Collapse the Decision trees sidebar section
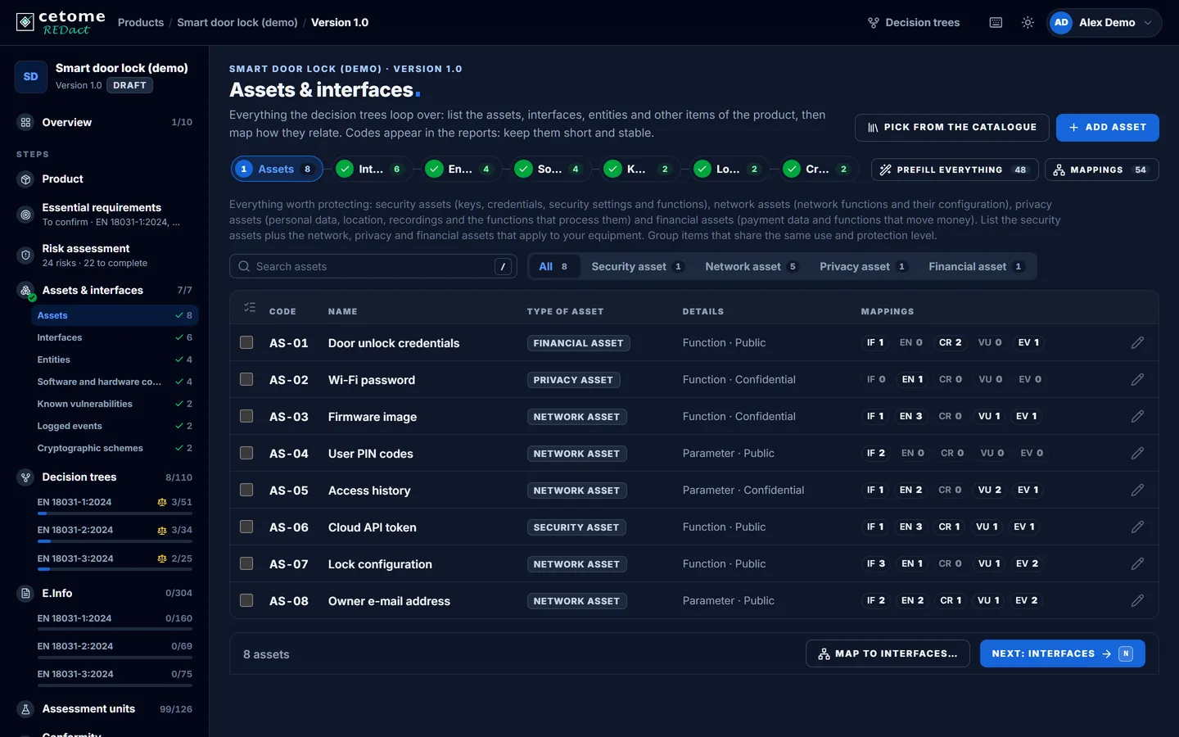1179x737 pixels. point(105,477)
